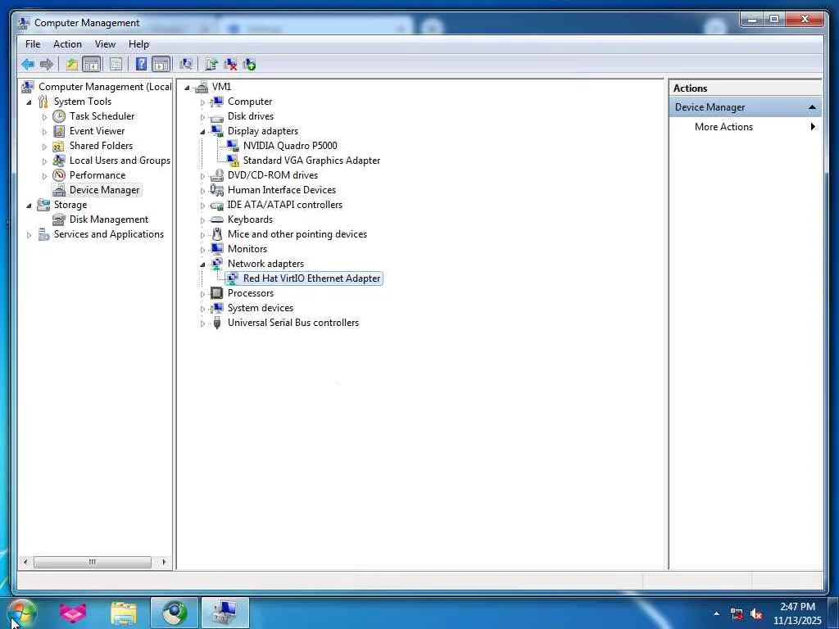Collapse the Storage node

click(29, 206)
